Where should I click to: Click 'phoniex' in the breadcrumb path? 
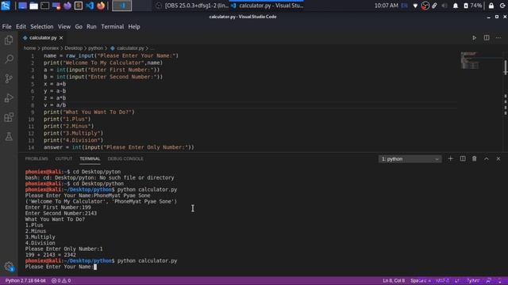tap(50, 48)
